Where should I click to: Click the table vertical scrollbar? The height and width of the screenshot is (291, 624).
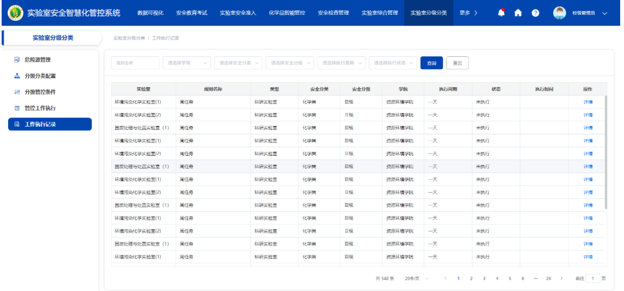(x=605, y=152)
